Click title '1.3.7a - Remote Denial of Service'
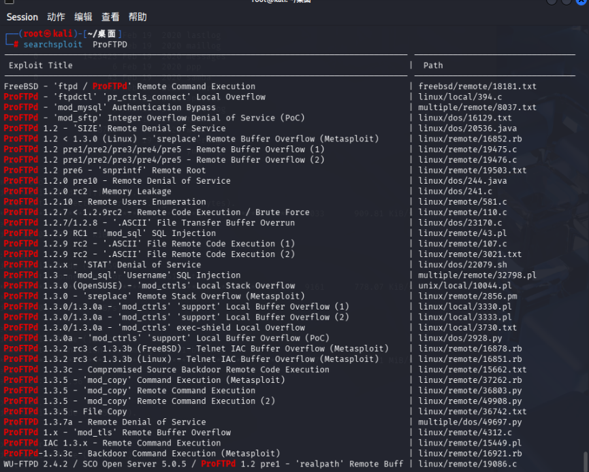This screenshot has width=589, height=472. pos(125,422)
